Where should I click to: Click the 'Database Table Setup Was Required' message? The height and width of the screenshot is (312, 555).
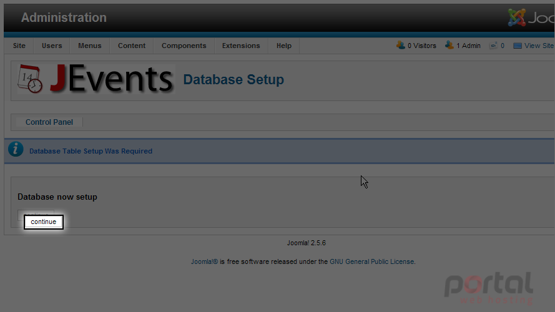91,151
